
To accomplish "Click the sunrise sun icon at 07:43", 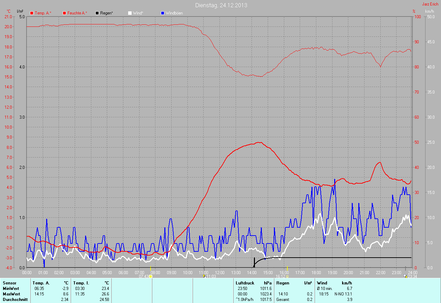I will click(x=151, y=276).
